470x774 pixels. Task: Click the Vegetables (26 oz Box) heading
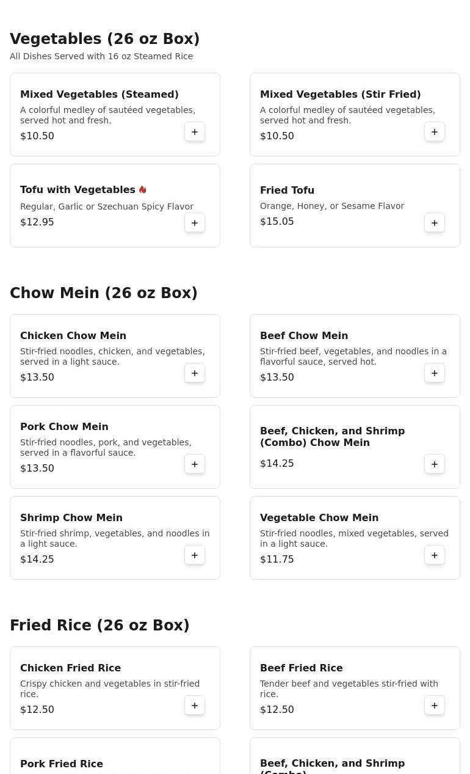pyautogui.click(x=104, y=39)
